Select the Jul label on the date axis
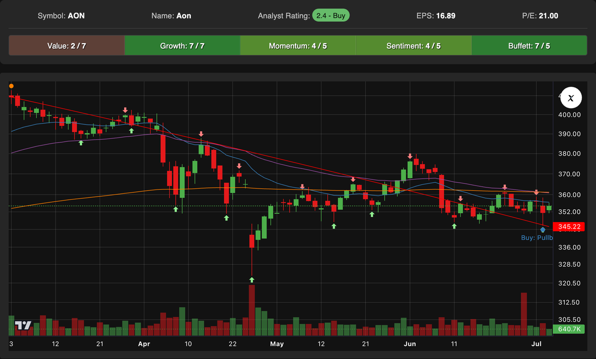The width and height of the screenshot is (596, 359). (x=536, y=344)
